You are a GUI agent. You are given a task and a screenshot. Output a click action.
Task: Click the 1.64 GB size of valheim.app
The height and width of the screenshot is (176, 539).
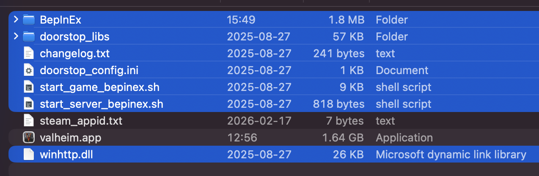point(343,138)
